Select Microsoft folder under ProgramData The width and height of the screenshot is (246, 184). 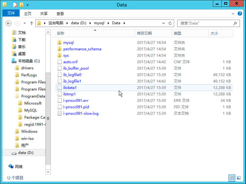[x=33, y=103]
